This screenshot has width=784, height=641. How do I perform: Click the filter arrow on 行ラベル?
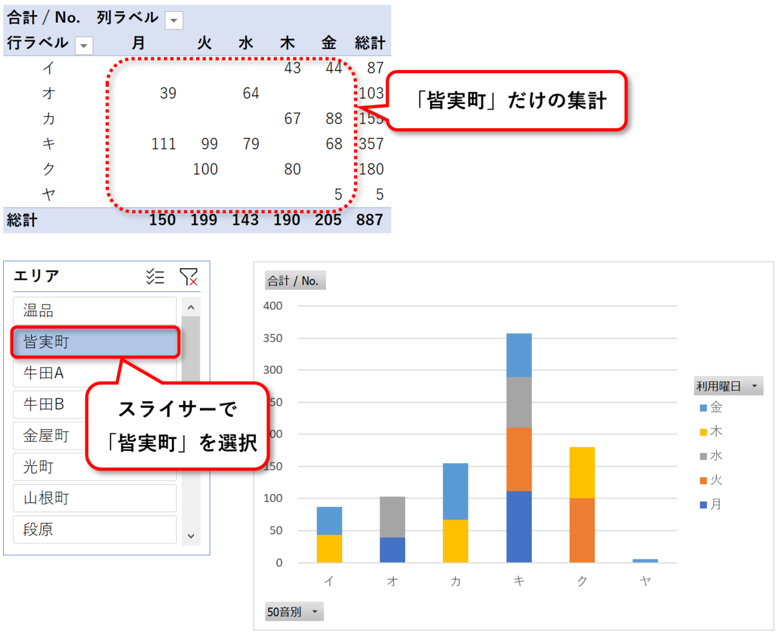point(85,46)
